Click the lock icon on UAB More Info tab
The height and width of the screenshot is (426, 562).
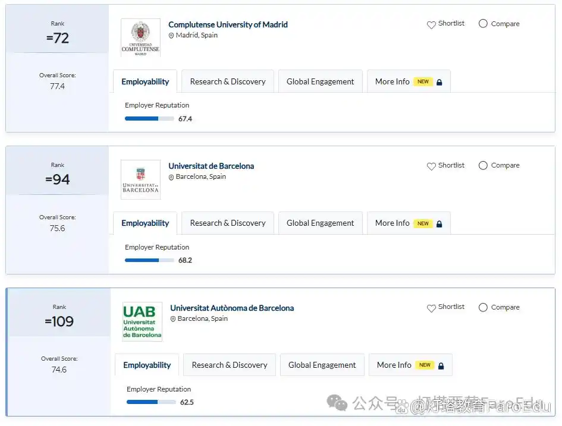(441, 366)
